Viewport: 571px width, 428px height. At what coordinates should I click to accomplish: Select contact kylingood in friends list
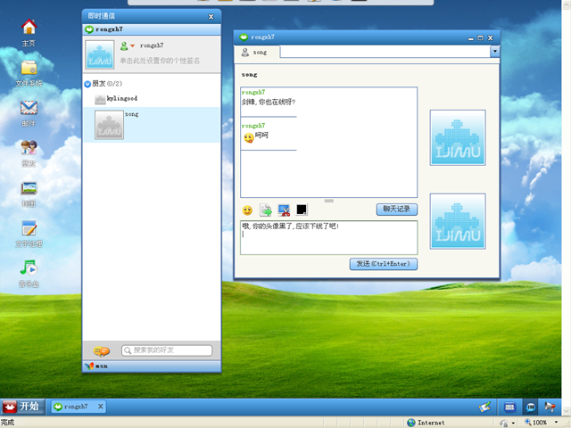coord(152,99)
